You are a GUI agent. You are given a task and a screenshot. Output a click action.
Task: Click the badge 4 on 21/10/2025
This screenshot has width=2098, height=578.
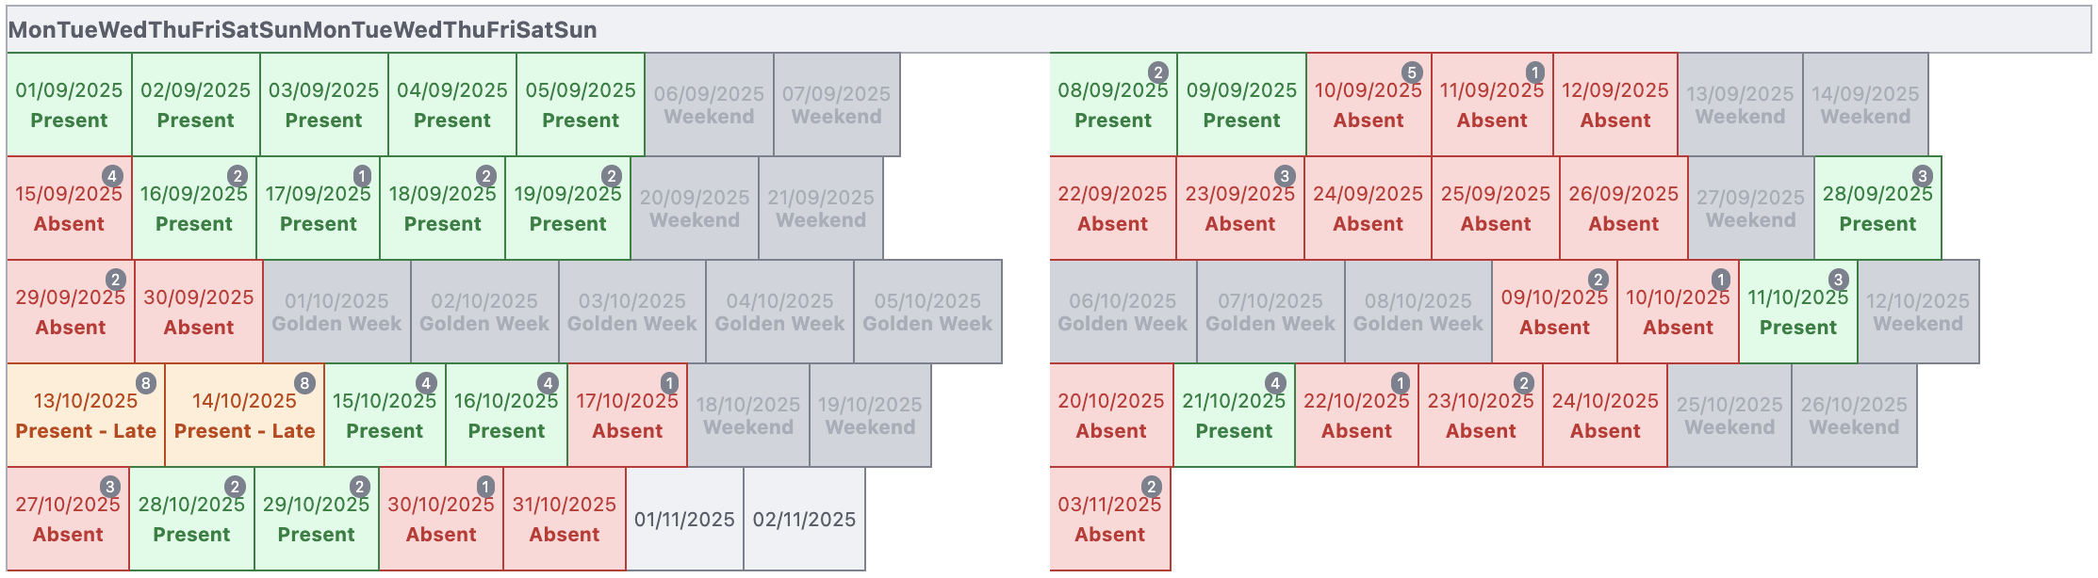pos(1275,383)
